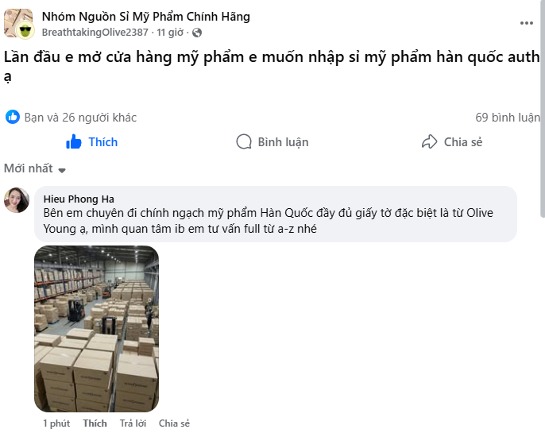
Task: Click Thích under Hieu Phong Ha's comment
Action: click(95, 423)
